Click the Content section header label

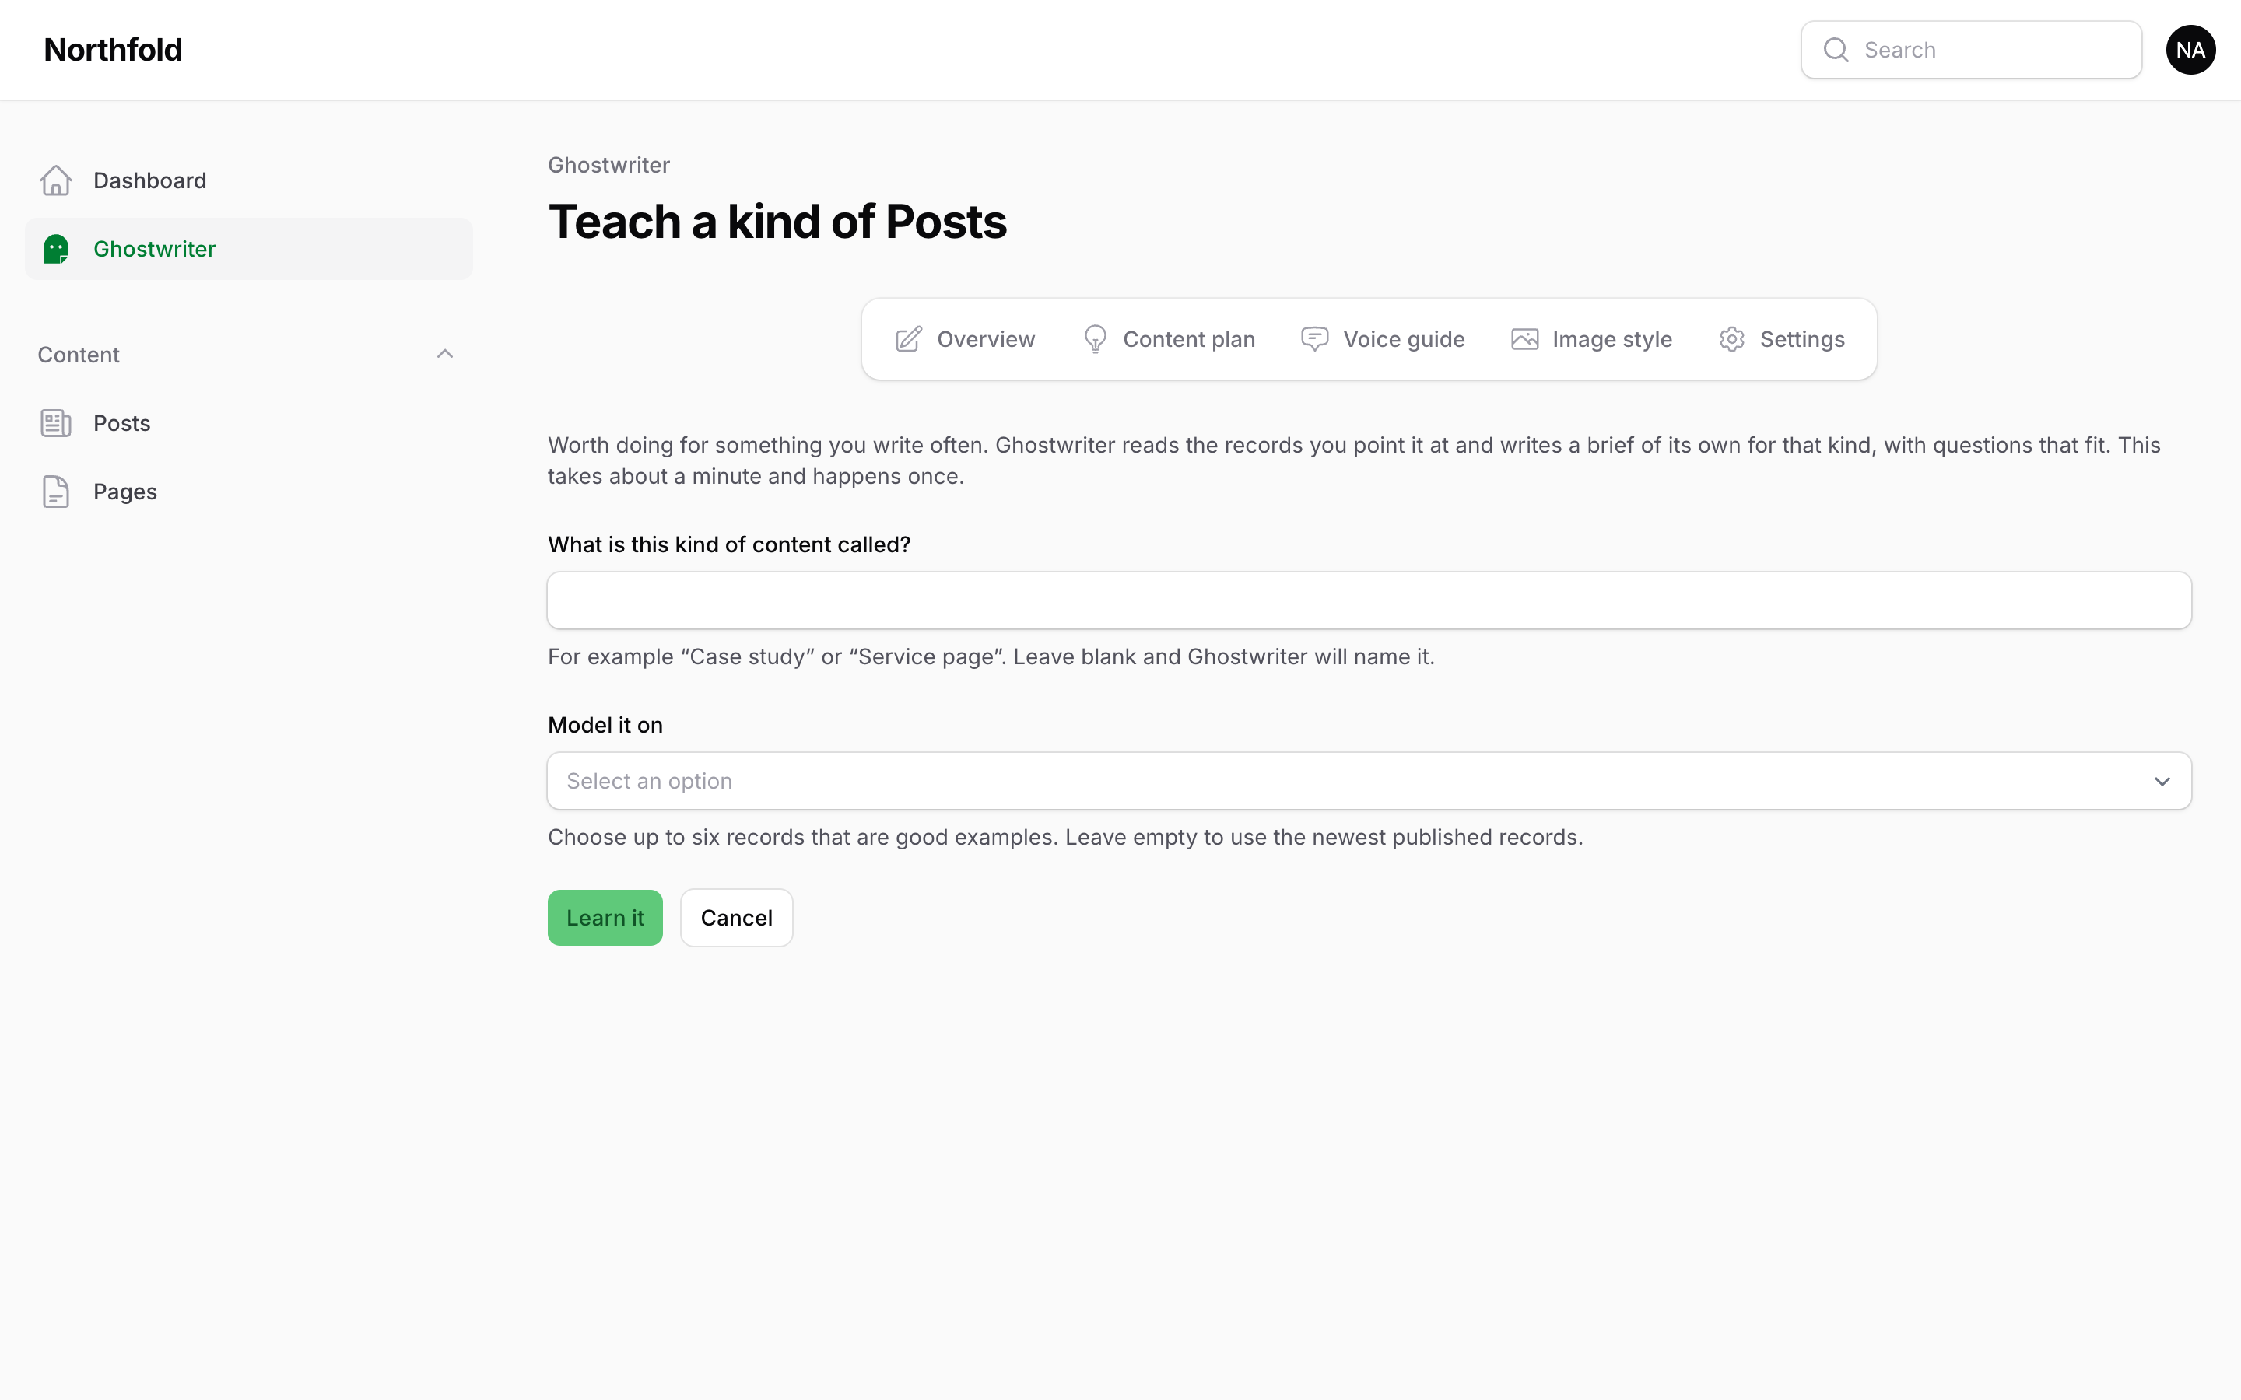pos(79,355)
